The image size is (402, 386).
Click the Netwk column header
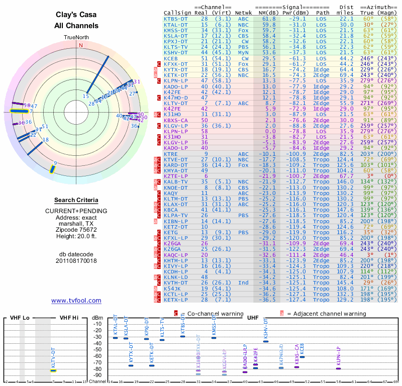(243, 13)
